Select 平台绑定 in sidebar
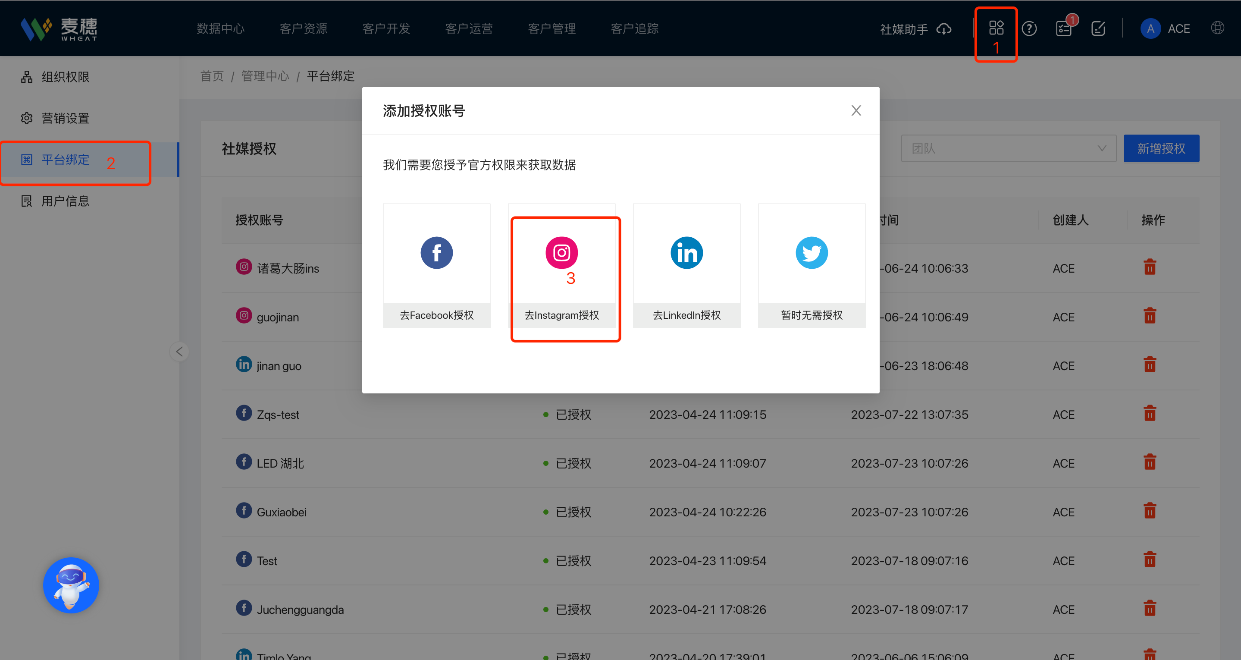Screen dimensions: 1241x660 pyautogui.click(x=90, y=160)
